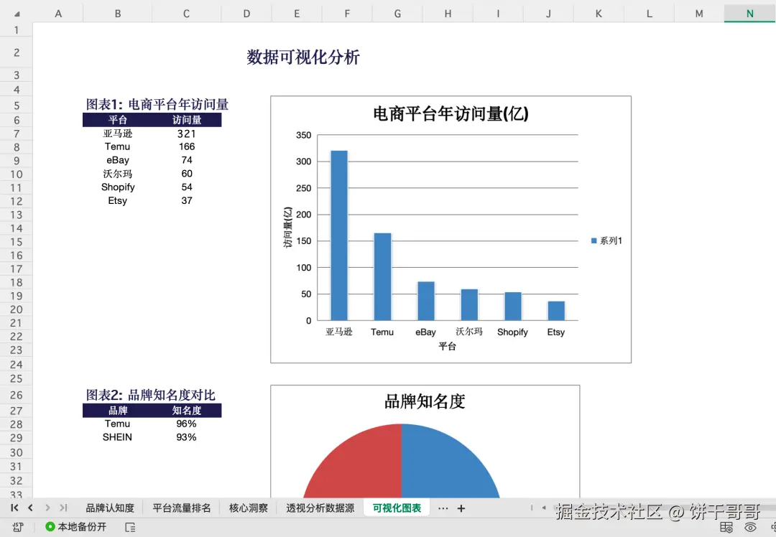
Task: Open the panel icon right of 本地备份开
Action: click(130, 527)
